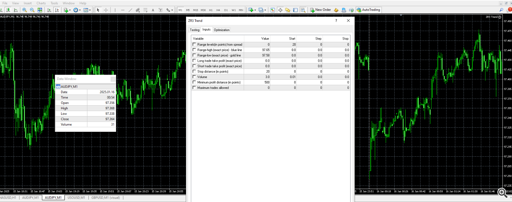Tile chart windows icon
This screenshot has height=202, width=512.
(x=40, y=10)
